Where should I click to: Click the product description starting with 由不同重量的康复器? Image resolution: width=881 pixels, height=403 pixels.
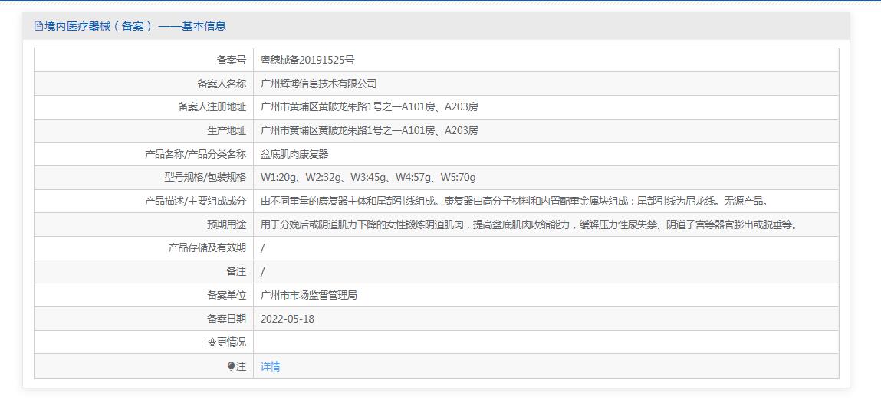point(514,201)
